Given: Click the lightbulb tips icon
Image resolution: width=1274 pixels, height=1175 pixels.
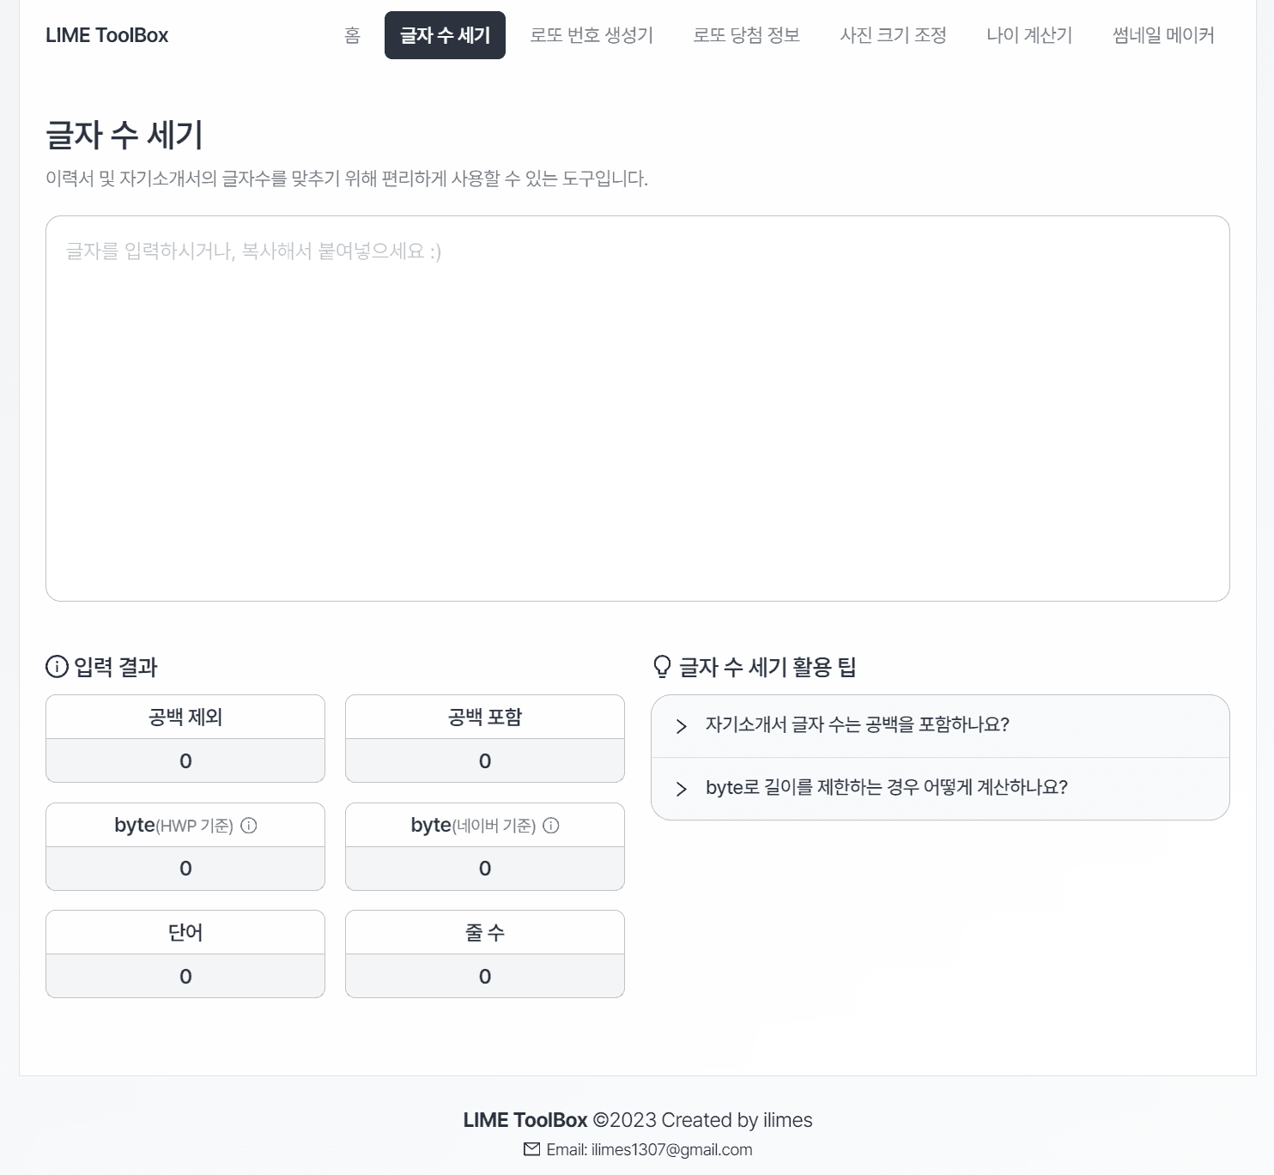Looking at the screenshot, I should pyautogui.click(x=662, y=667).
